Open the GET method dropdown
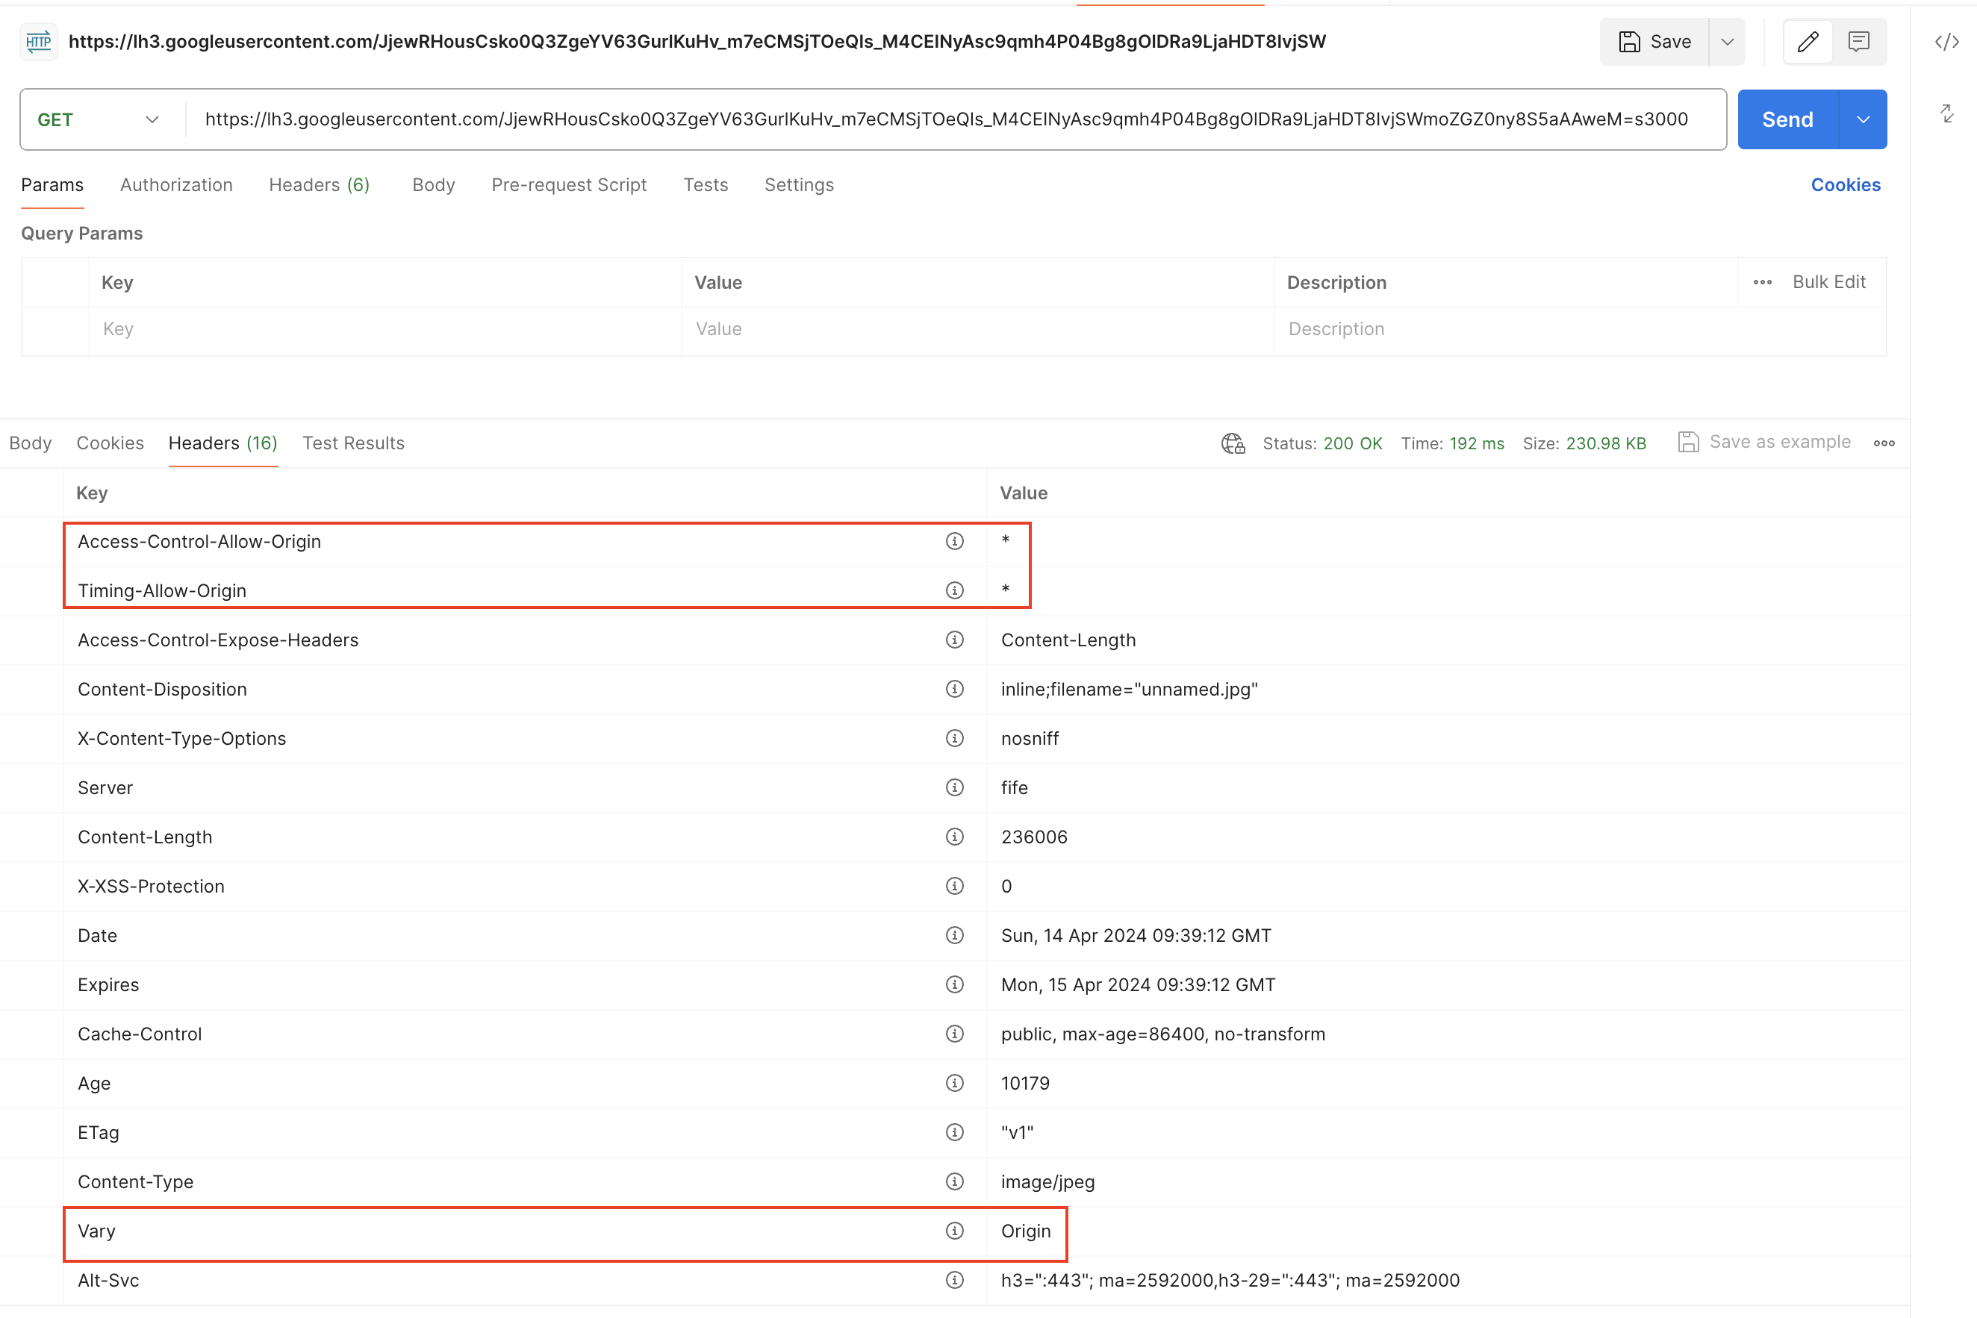This screenshot has width=1977, height=1318. tap(99, 119)
